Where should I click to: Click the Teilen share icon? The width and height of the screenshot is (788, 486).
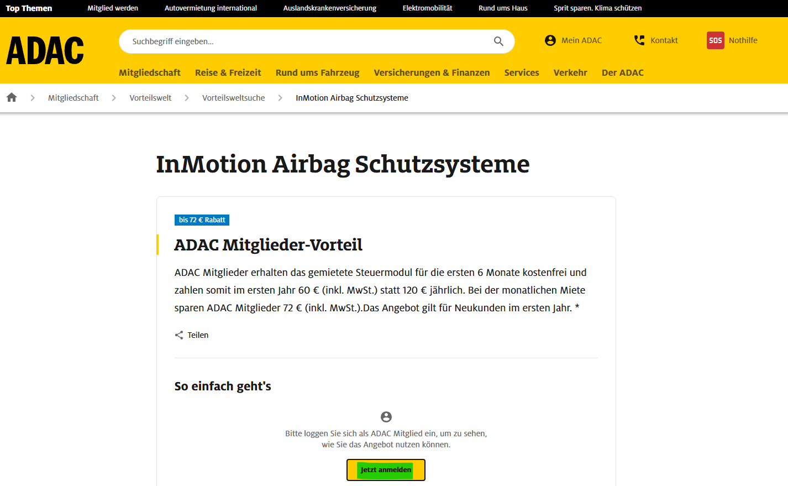[179, 335]
